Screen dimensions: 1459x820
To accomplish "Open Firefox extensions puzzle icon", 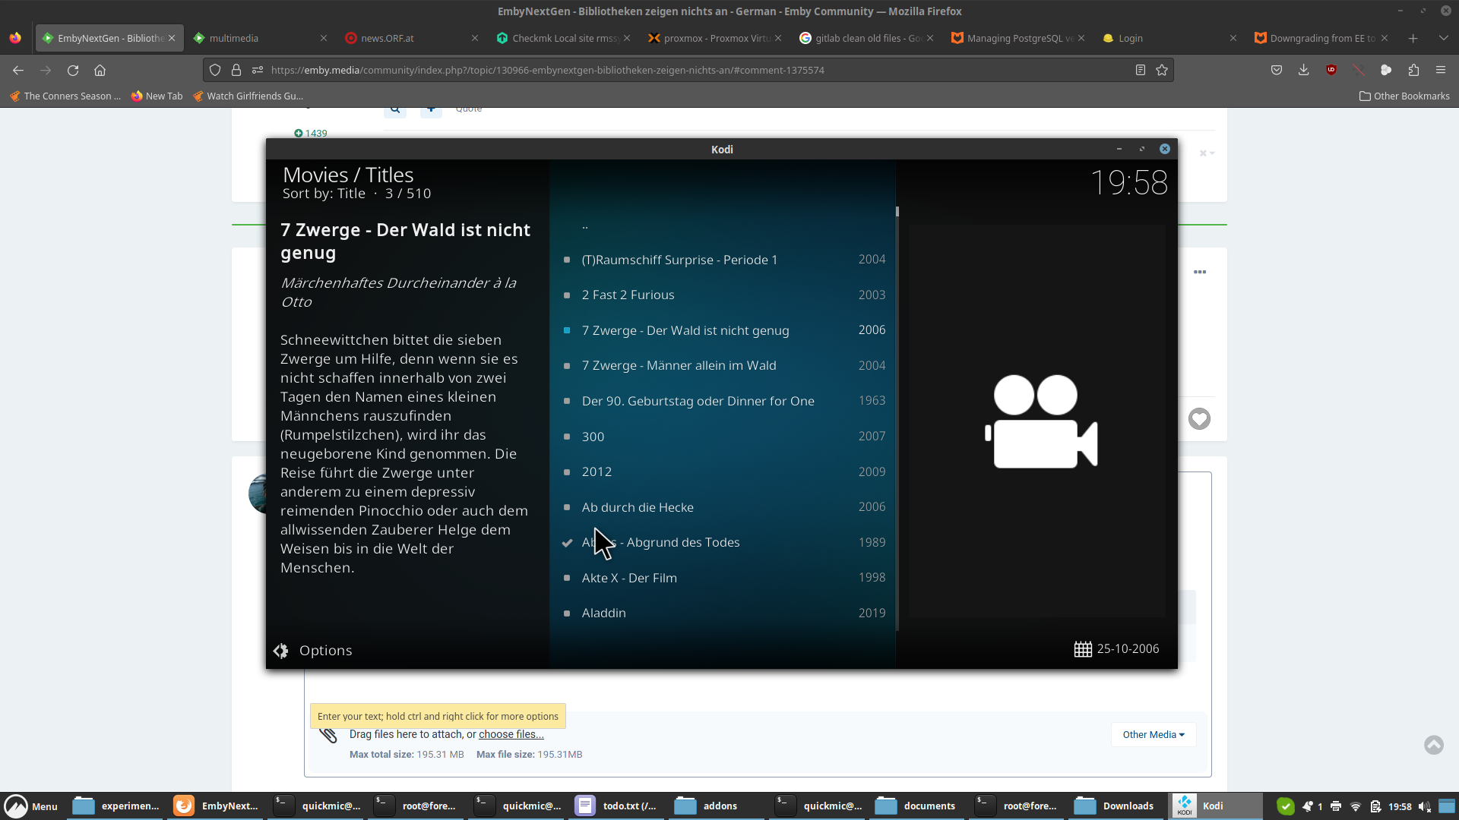I will pyautogui.click(x=1413, y=71).
